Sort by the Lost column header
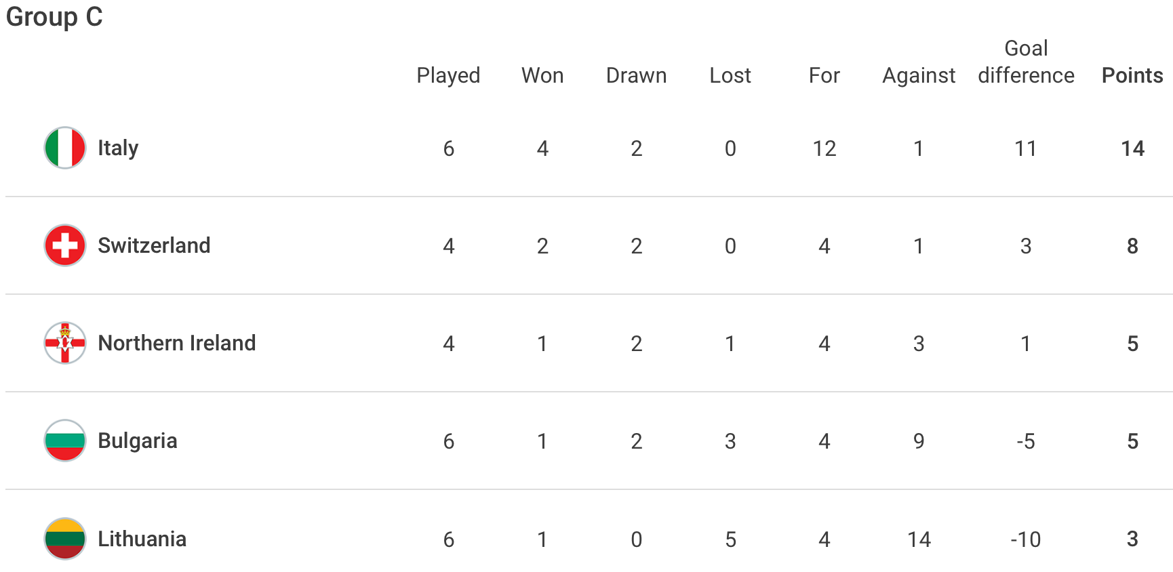This screenshot has height=572, width=1173. point(730,75)
